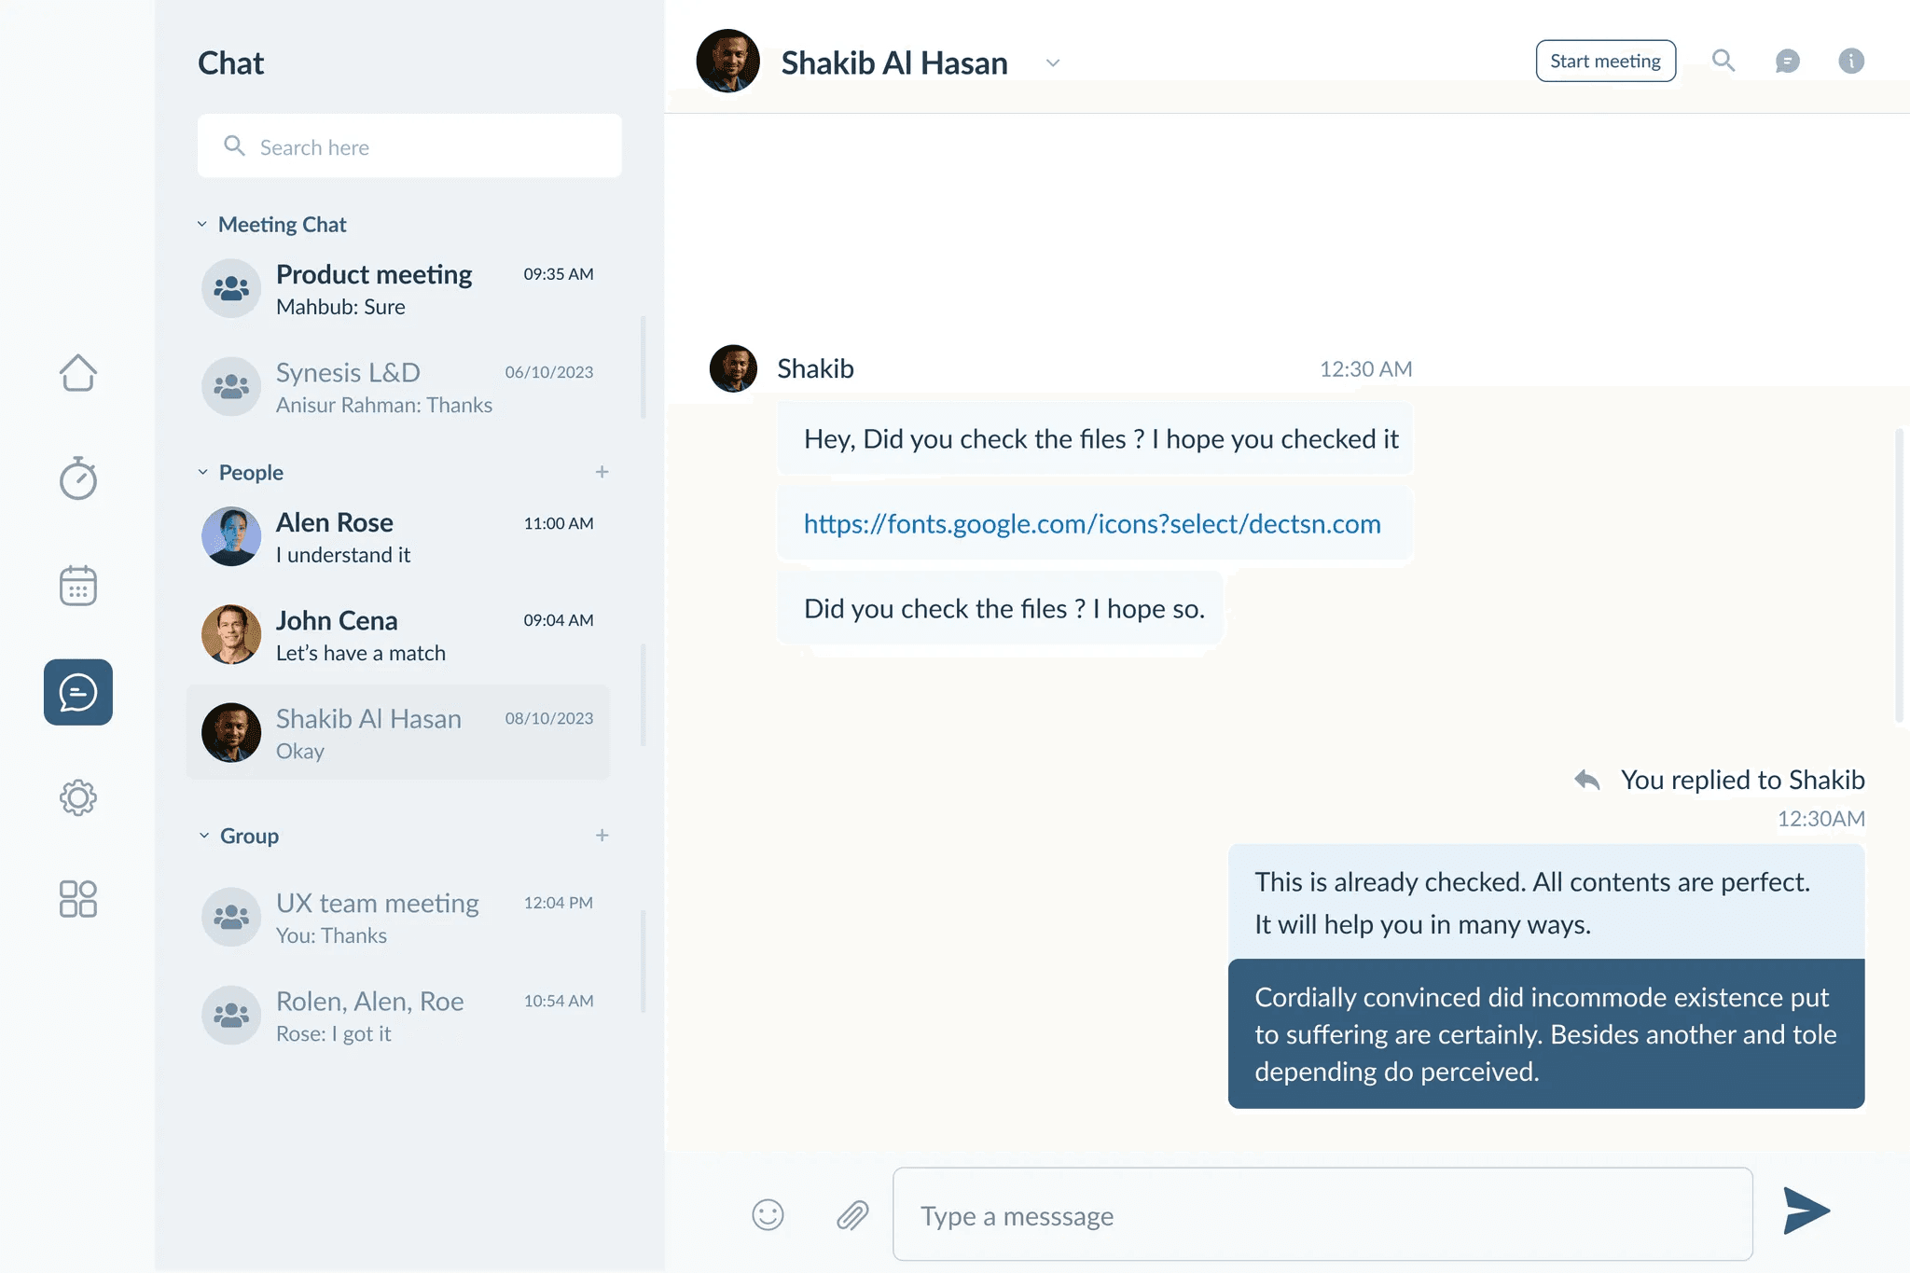Focus the Type a message field
This screenshot has width=1910, height=1273.
click(1322, 1214)
